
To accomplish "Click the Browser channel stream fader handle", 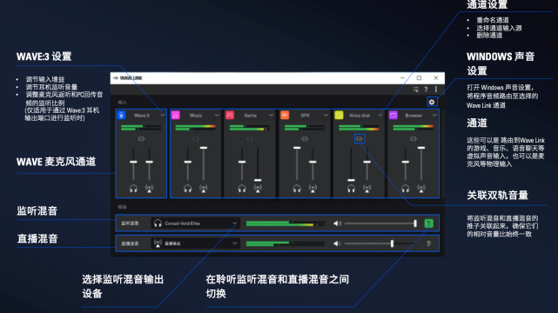I will 421,148.
